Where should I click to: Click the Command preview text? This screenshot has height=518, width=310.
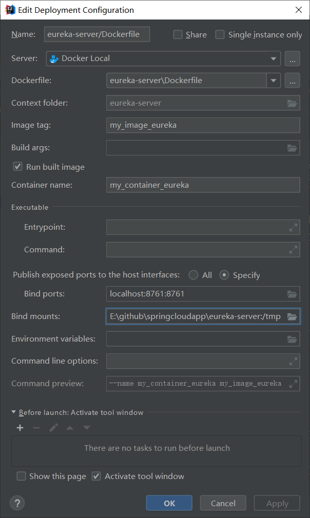pyautogui.click(x=196, y=384)
